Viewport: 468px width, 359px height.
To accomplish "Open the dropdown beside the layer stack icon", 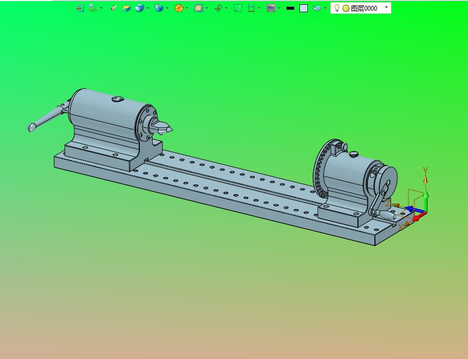I will click(325, 9).
